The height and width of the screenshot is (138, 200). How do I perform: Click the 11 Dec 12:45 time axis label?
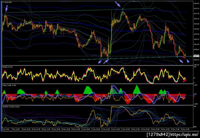click(x=105, y=129)
